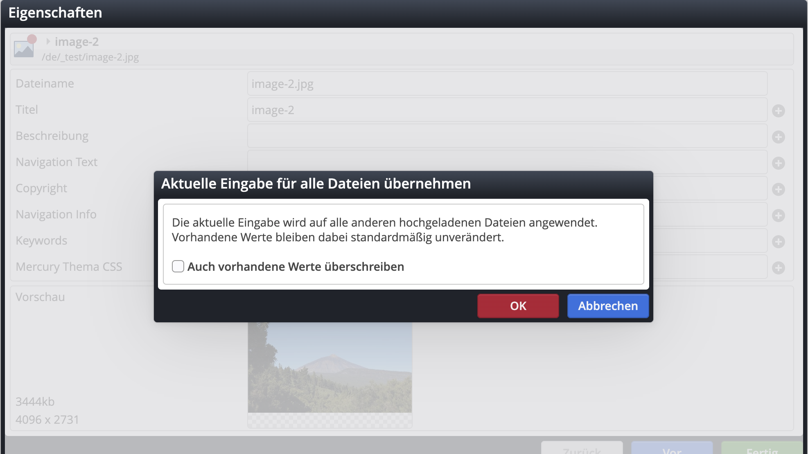Dismiss the dialog using Abbrechen
This screenshot has height=454, width=808.
(x=607, y=306)
